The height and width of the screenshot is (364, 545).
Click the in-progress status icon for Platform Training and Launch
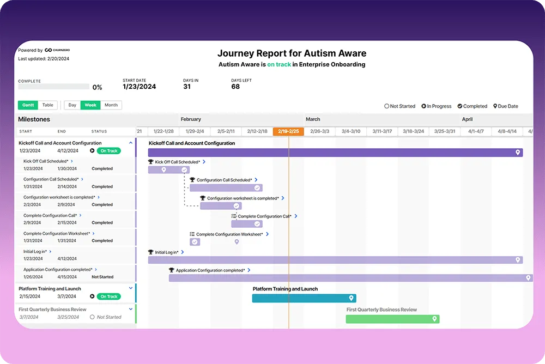coord(92,296)
